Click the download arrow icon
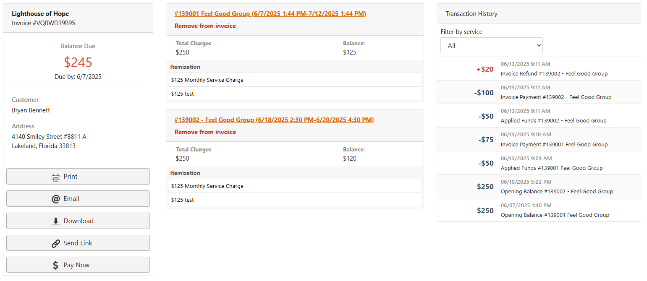This screenshot has height=281, width=647. coord(55,221)
